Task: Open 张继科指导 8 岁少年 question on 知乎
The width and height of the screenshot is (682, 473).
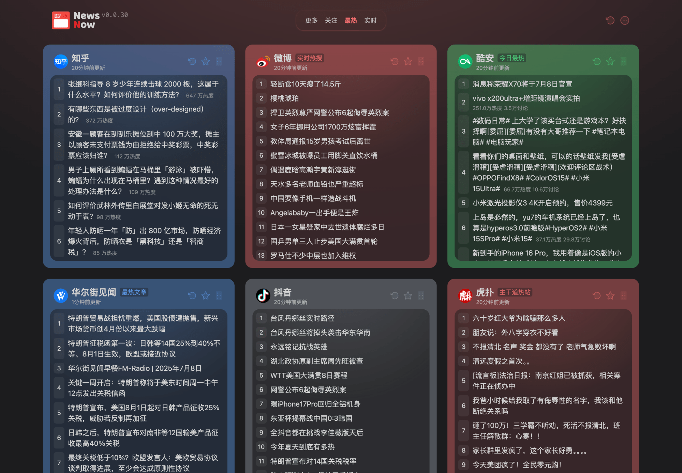Action: (138, 89)
